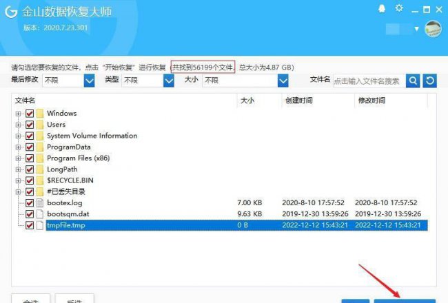Toggle the $RECYCLE.BIN checkbox

30,180
